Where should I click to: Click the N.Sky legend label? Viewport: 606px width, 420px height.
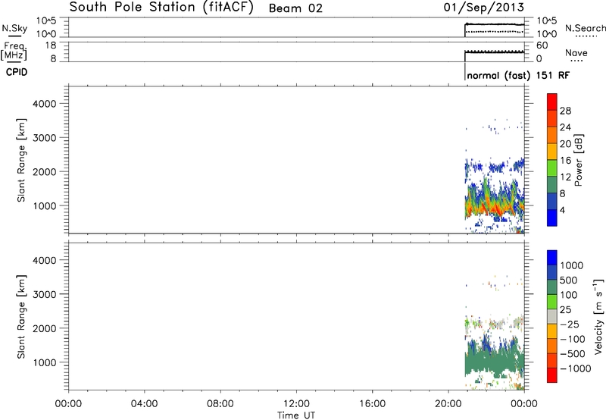tap(14, 28)
